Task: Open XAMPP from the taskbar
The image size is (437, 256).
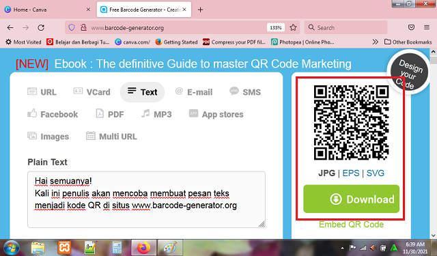Action: coord(64,248)
